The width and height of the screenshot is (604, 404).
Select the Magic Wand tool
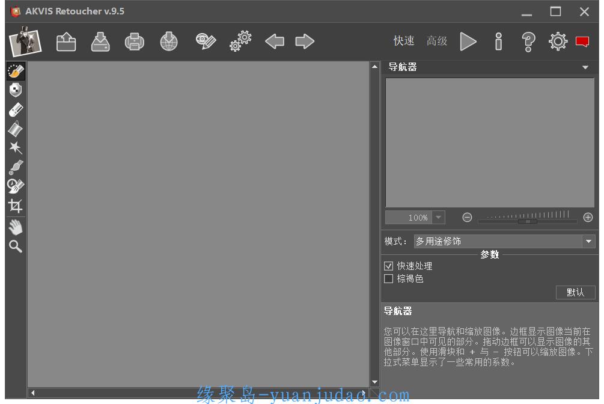[x=16, y=148]
